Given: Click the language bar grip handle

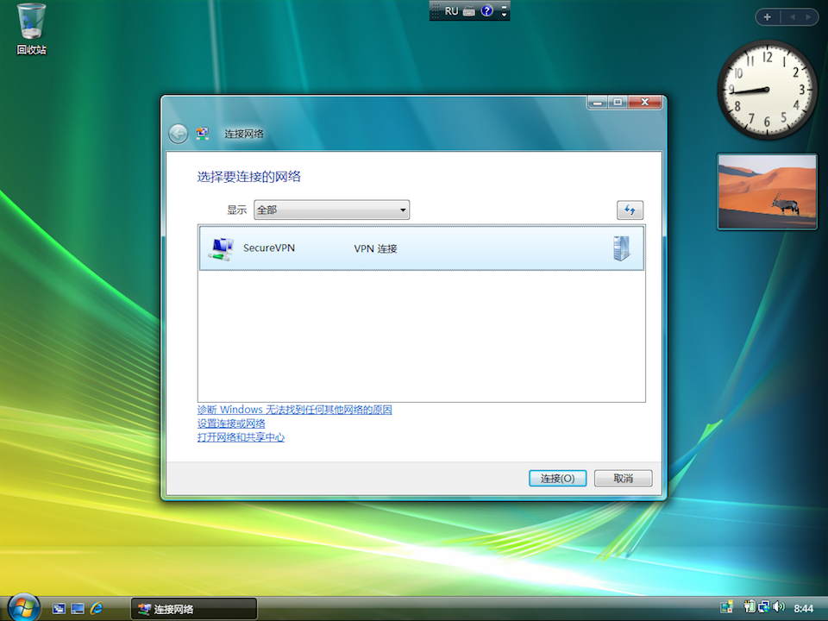Looking at the screenshot, I should click(436, 11).
